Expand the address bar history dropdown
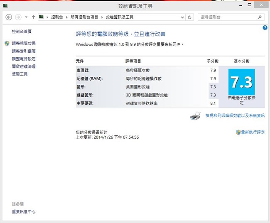 [182, 17]
